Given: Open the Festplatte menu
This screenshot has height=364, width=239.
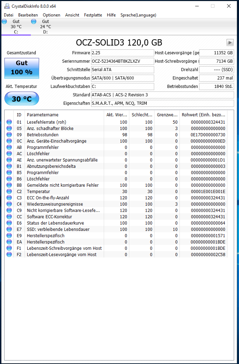Looking at the screenshot, I should (93, 15).
